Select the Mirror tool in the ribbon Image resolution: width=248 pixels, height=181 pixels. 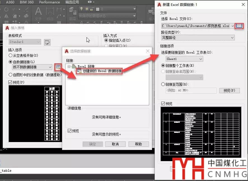pyautogui.click(x=6, y=16)
